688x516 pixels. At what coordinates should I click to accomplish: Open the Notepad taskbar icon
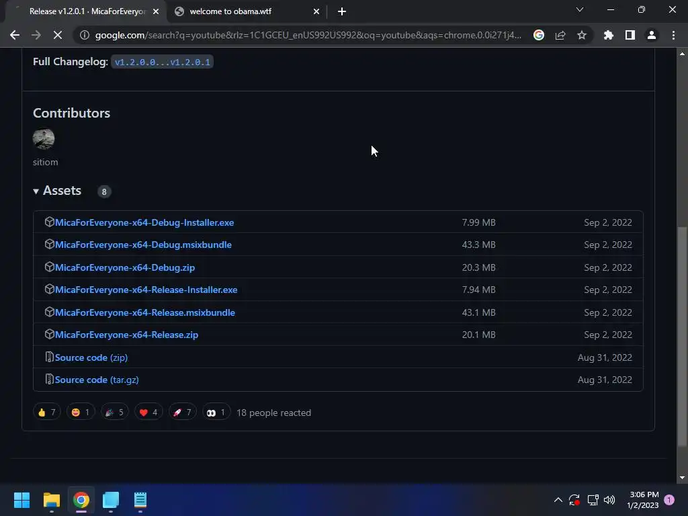[140, 500]
